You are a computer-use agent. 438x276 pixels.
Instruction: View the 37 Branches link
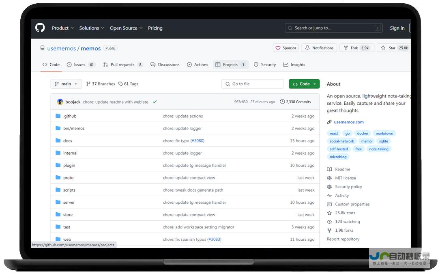[101, 84]
